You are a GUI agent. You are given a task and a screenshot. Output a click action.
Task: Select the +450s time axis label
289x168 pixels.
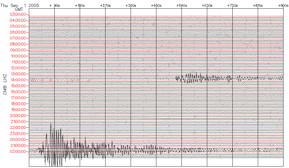click(x=156, y=6)
